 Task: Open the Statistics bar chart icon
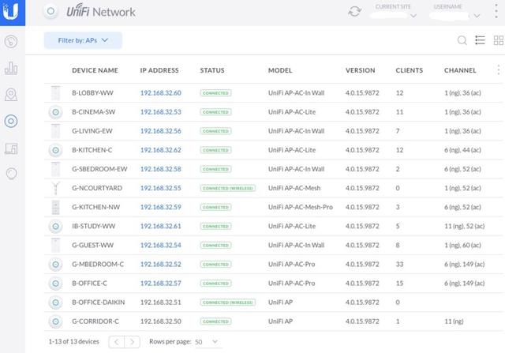[x=11, y=68]
